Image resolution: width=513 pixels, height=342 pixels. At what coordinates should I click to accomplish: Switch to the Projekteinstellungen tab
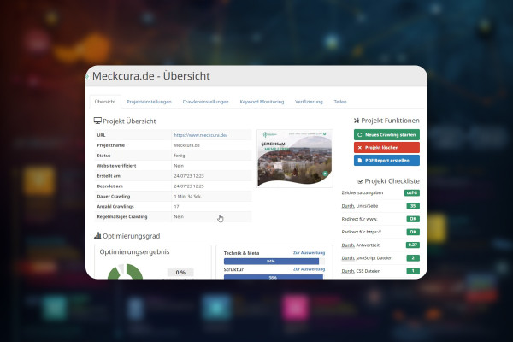coord(149,102)
